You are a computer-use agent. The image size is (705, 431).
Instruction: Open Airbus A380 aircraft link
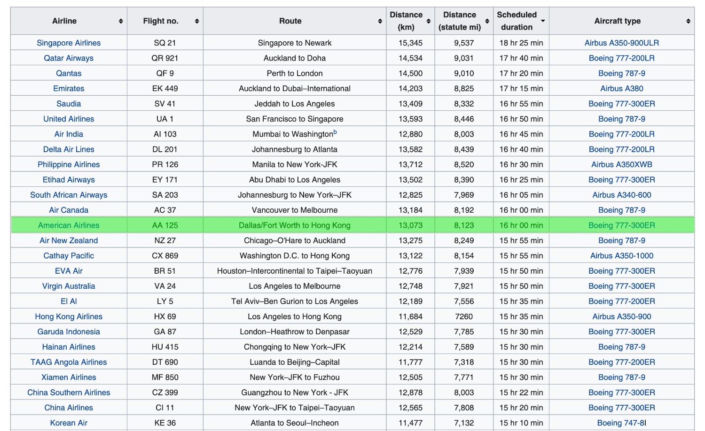point(622,88)
